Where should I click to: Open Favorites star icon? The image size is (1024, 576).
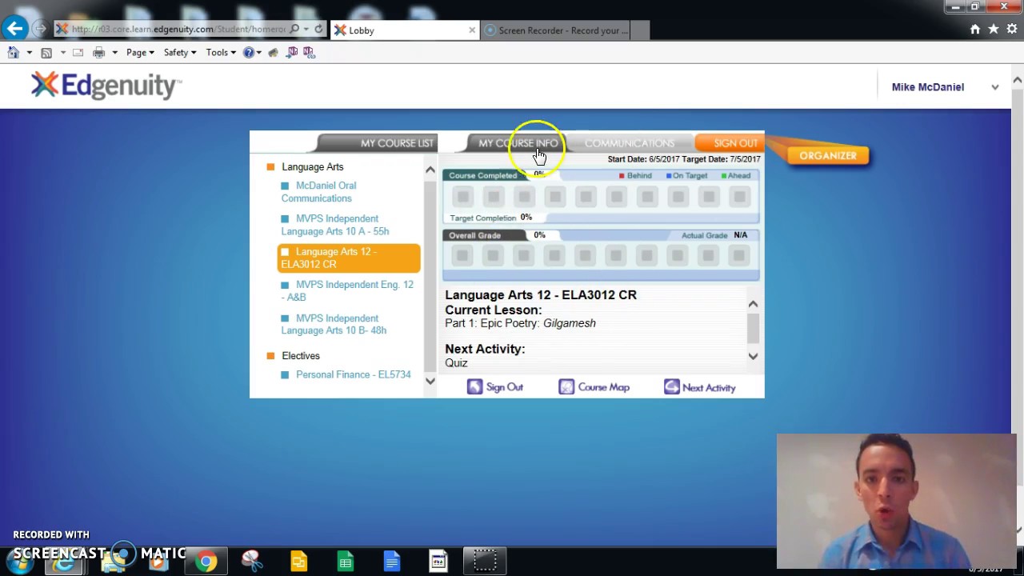[x=993, y=30]
